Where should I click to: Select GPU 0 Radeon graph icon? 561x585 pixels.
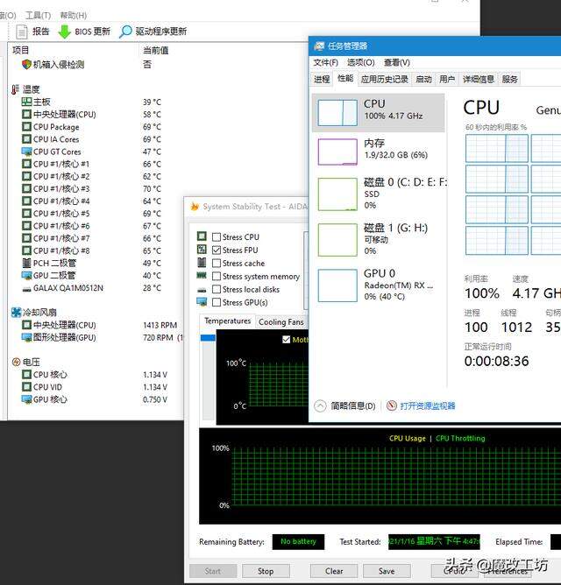pyautogui.click(x=337, y=285)
